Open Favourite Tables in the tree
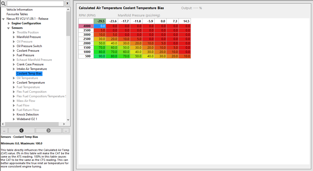Viewport: 313px width, 171px height. pos(17,14)
